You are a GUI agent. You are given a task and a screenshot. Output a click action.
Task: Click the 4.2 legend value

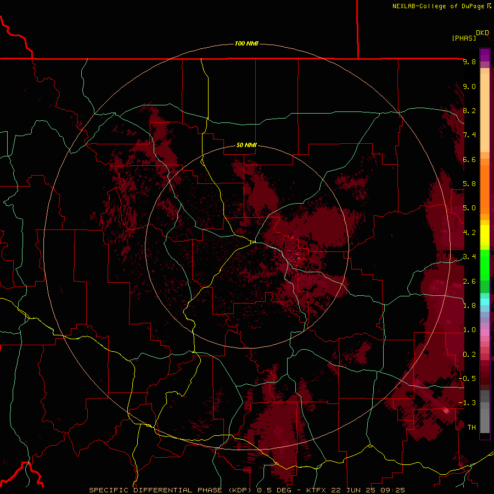[469, 233]
